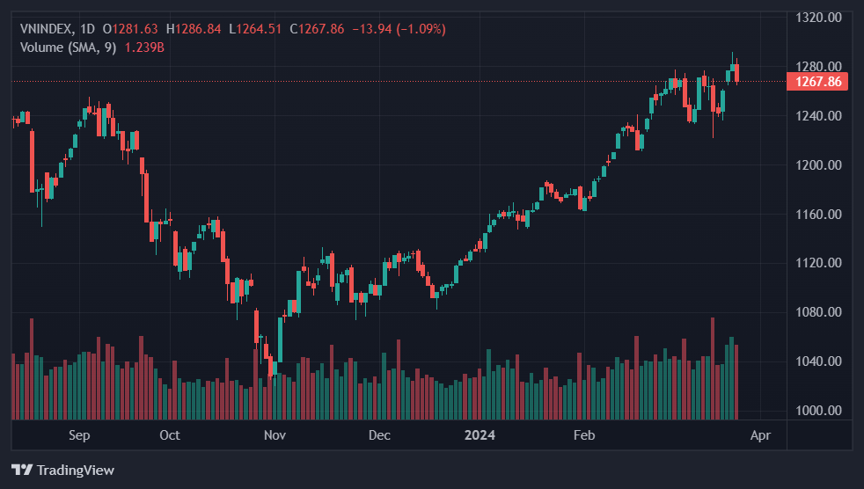Click the H1286.84 high price value

tap(199, 29)
